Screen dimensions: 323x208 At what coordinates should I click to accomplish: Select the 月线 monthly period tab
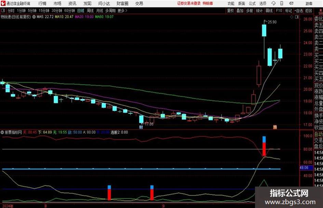tap(100, 11)
